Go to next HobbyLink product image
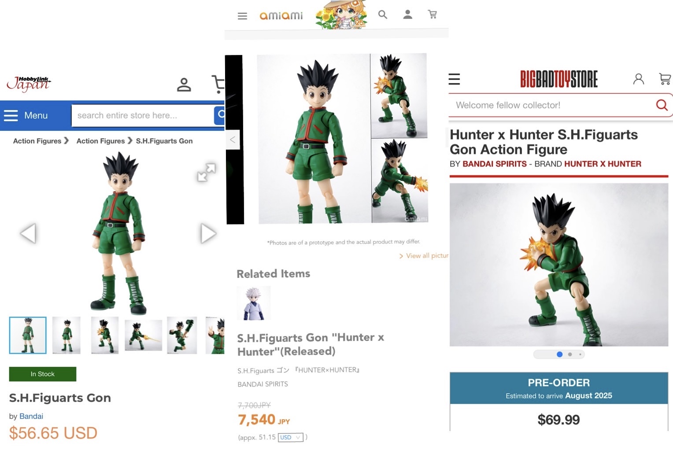The height and width of the screenshot is (450, 673). [x=208, y=233]
